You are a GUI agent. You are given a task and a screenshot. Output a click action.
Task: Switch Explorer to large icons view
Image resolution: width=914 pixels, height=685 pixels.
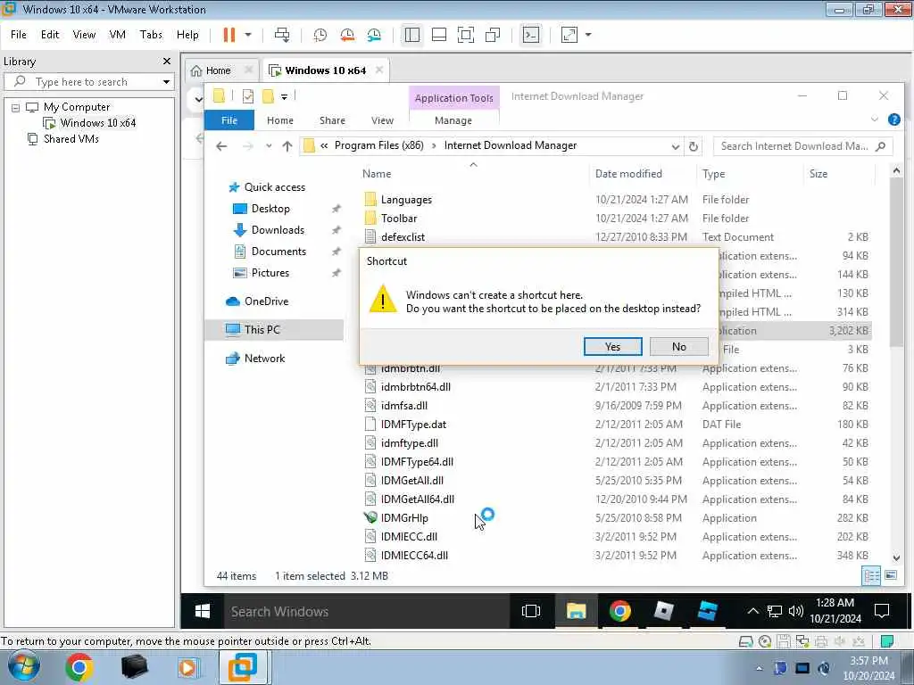891,575
